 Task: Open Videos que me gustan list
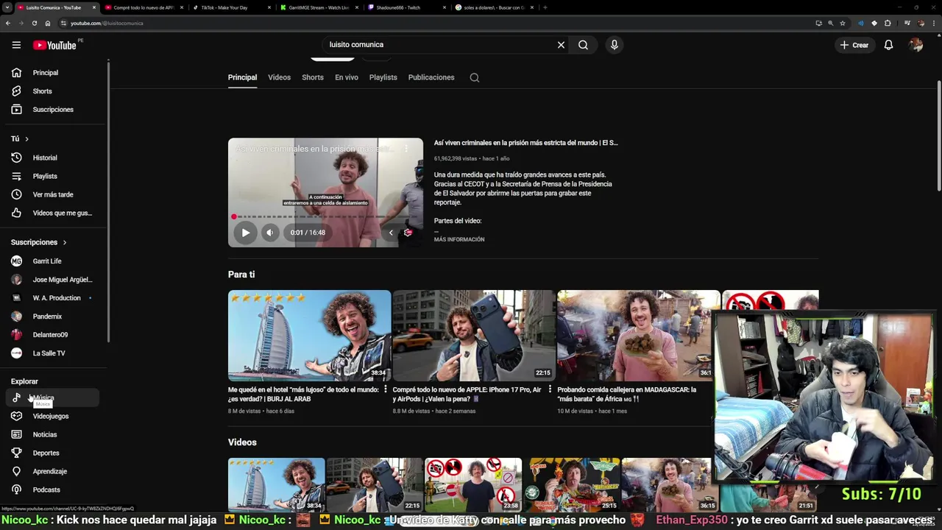tap(52, 213)
